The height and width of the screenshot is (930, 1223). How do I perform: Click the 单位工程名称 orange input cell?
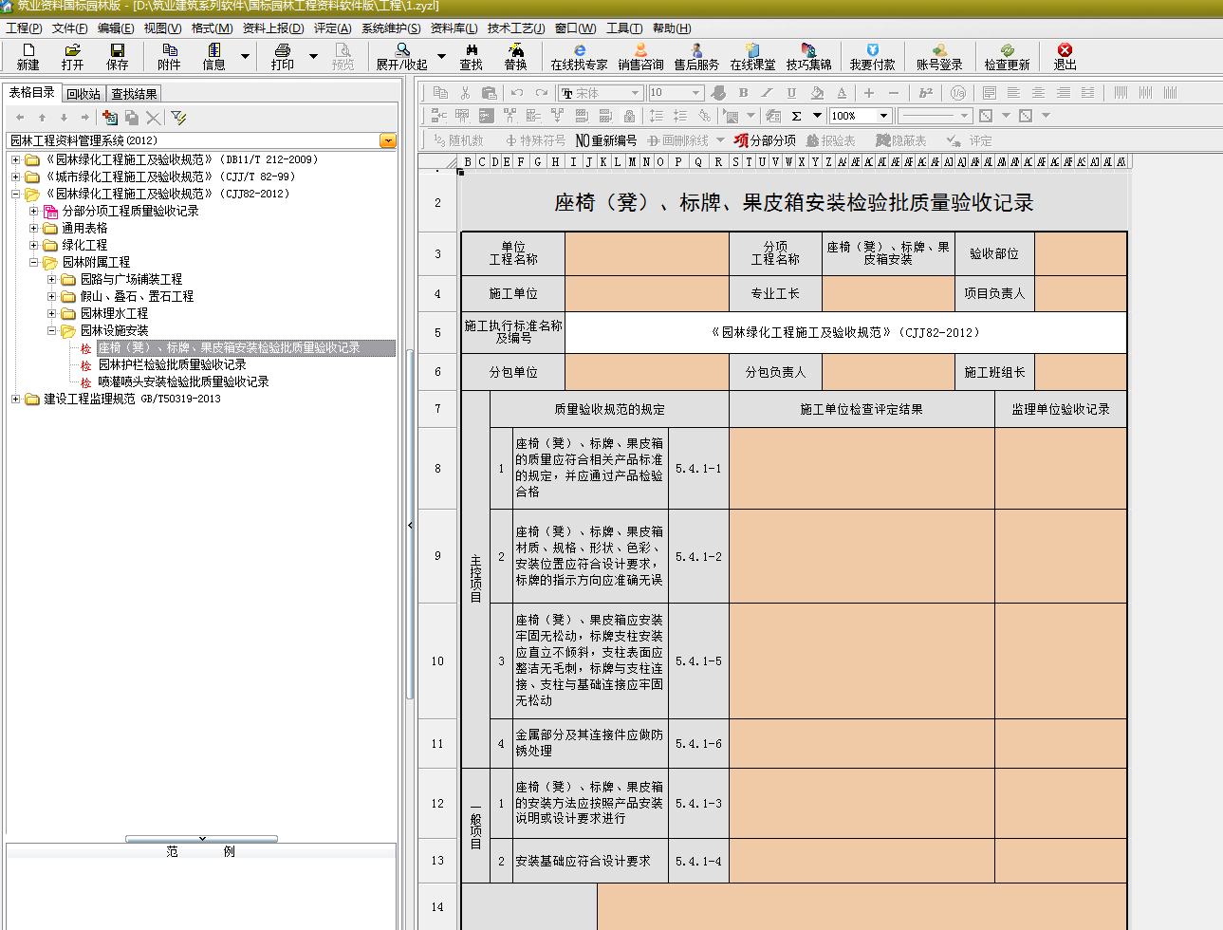pos(647,253)
